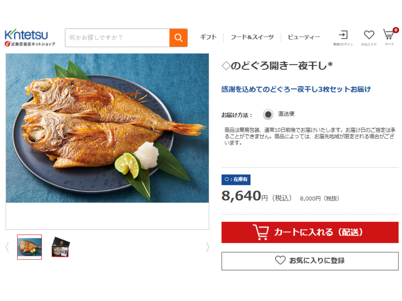Open the shopping cart icon
The height and width of the screenshot is (301, 402).
pyautogui.click(x=388, y=35)
